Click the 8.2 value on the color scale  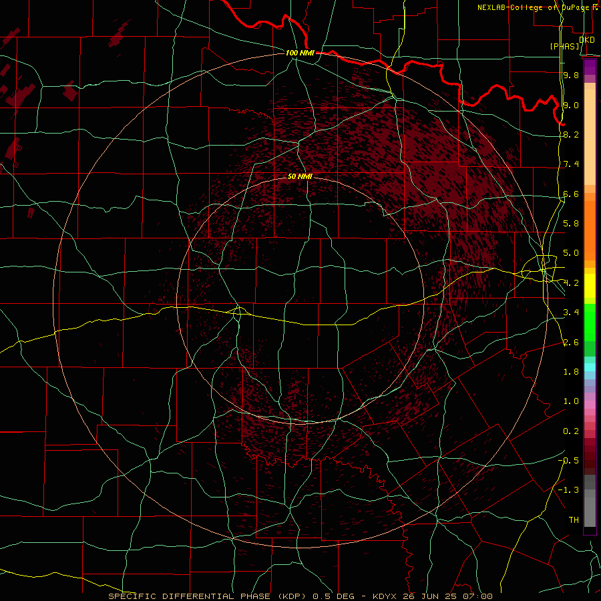point(571,134)
